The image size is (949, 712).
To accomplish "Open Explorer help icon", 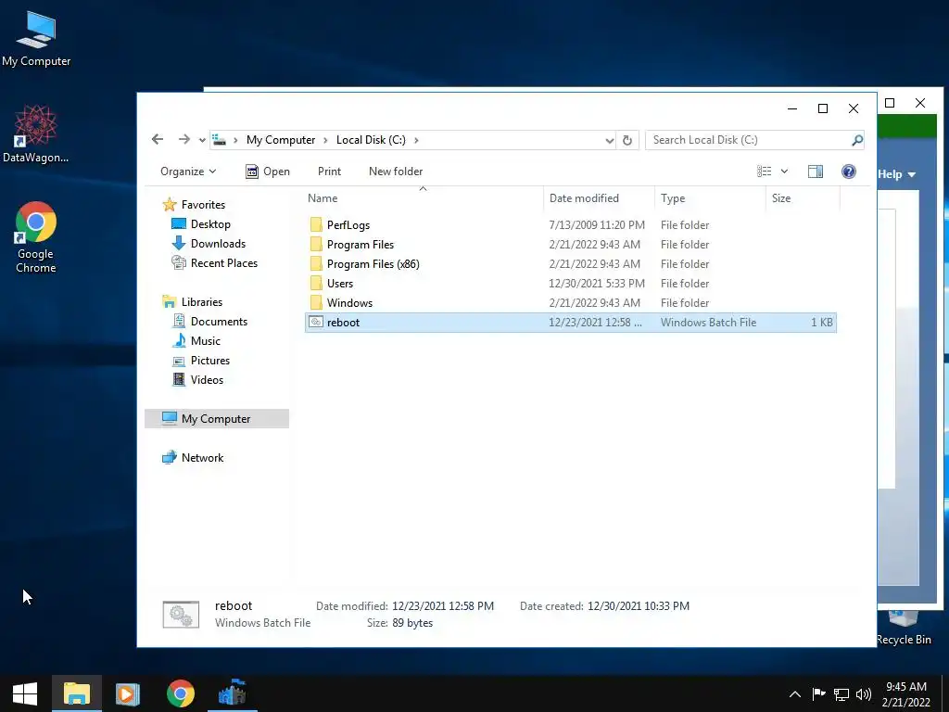I will [849, 172].
